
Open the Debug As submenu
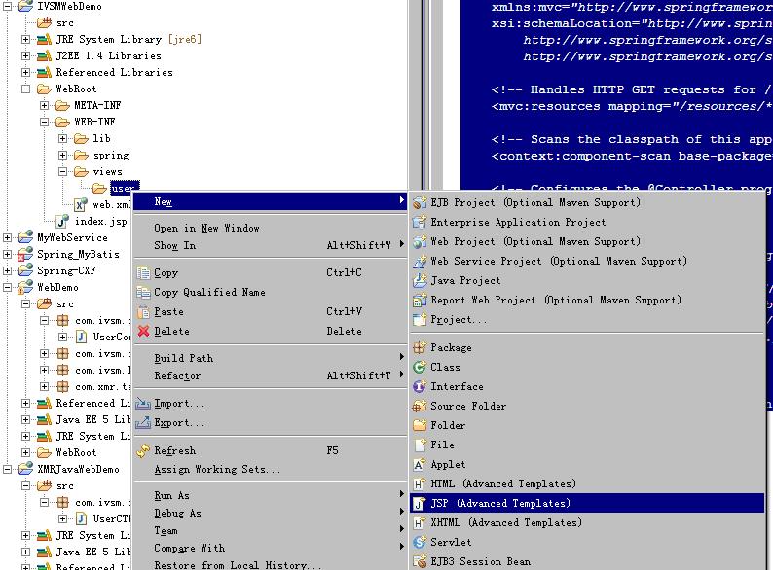(x=270, y=514)
